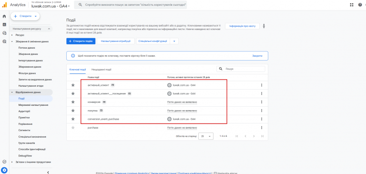Screen dimensions: 366x174
Task: Open three-dot menu for конверсия row
Action: pyautogui.click(x=262, y=102)
